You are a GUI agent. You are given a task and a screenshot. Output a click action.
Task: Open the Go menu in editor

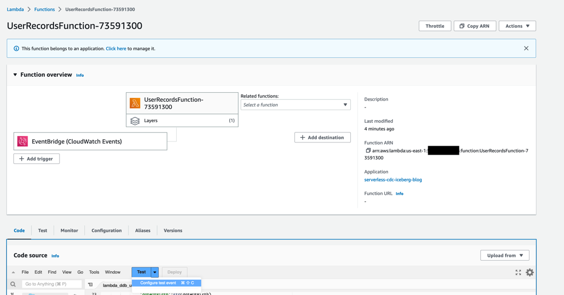[x=80, y=272]
